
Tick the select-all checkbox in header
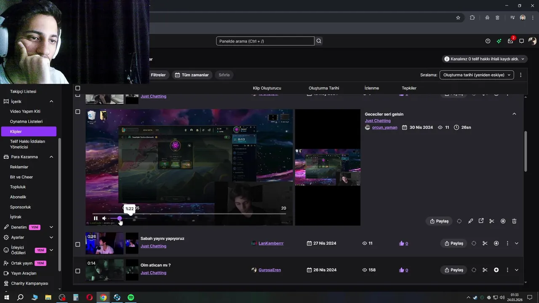tap(77, 88)
